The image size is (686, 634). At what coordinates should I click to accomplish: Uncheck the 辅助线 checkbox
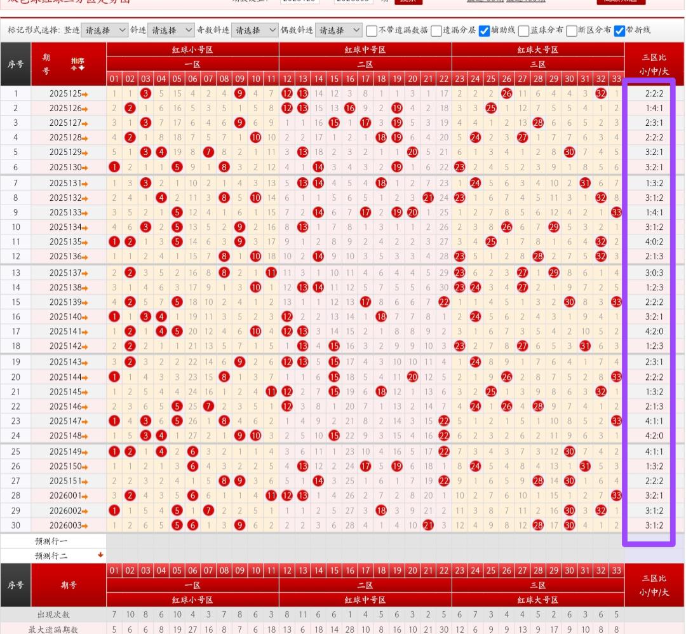point(484,30)
